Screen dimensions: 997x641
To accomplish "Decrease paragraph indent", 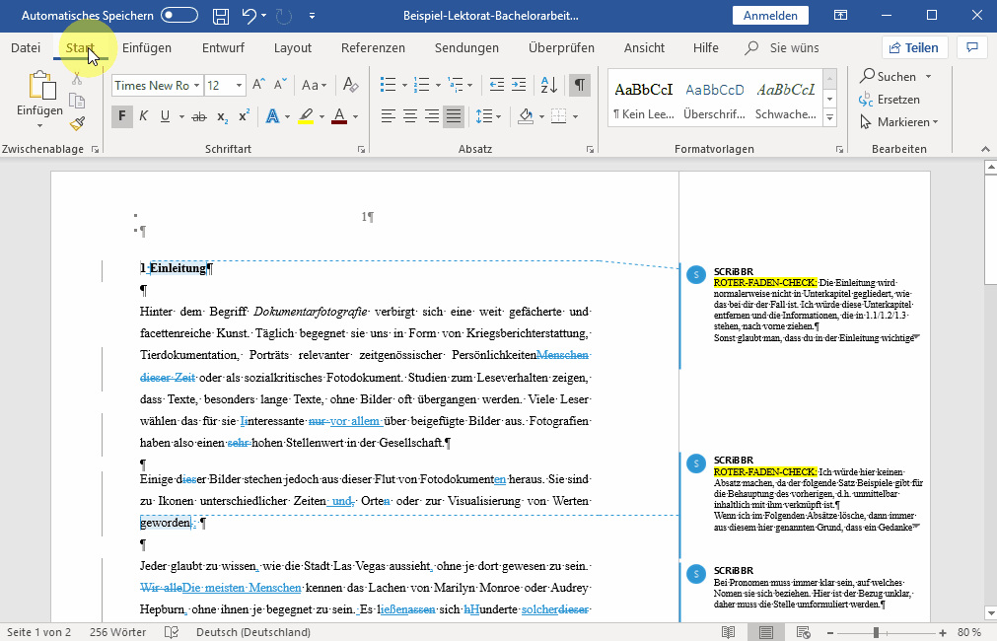I will [497, 85].
